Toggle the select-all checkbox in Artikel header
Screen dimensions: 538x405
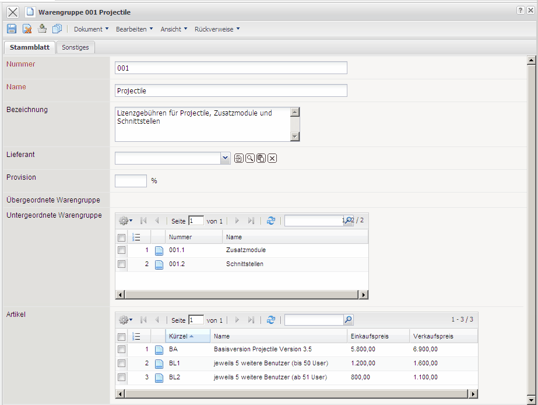121,337
